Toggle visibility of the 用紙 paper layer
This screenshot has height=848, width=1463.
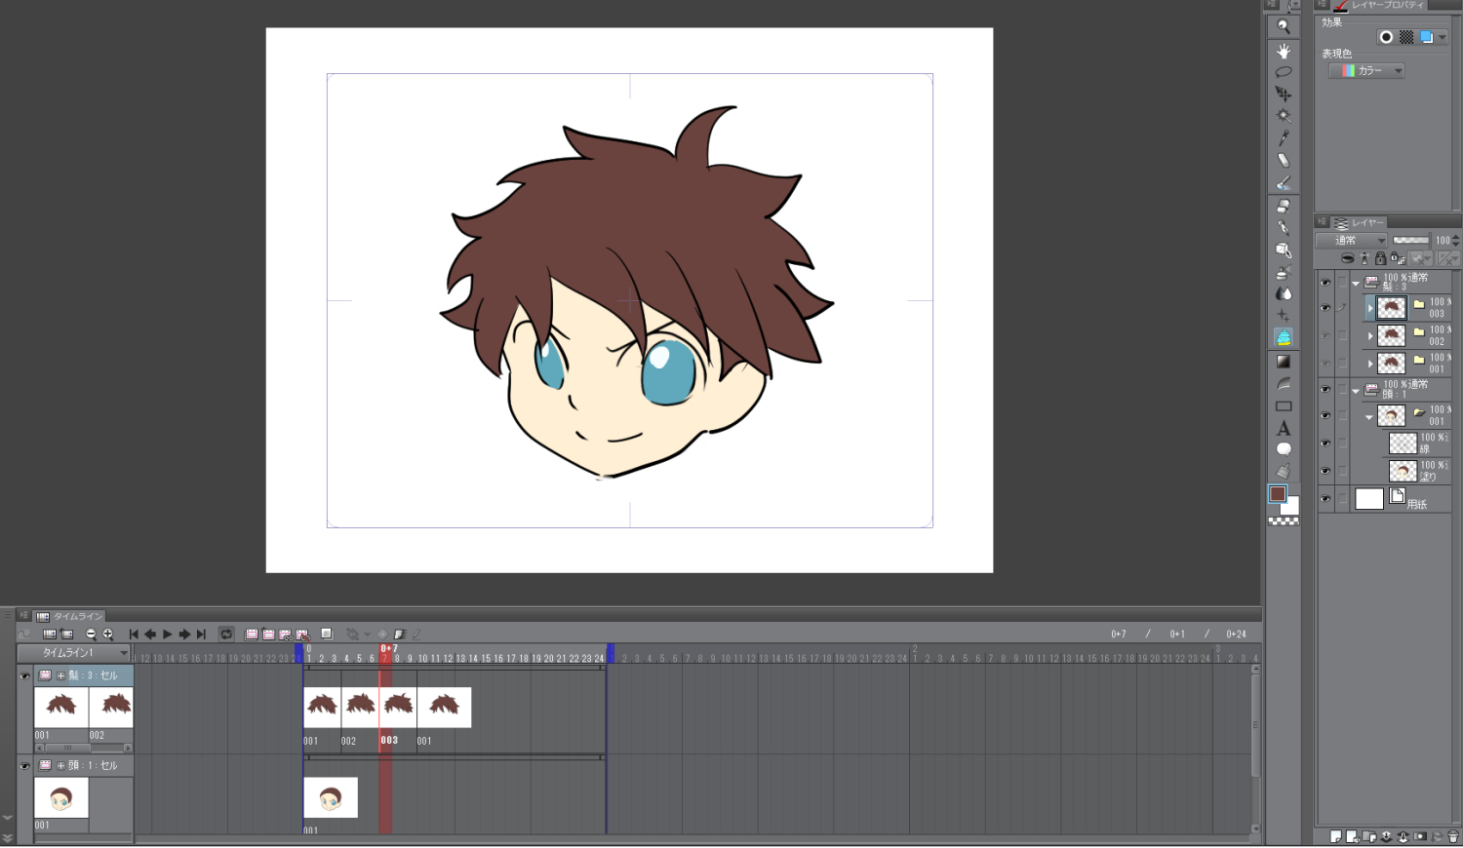(x=1325, y=499)
